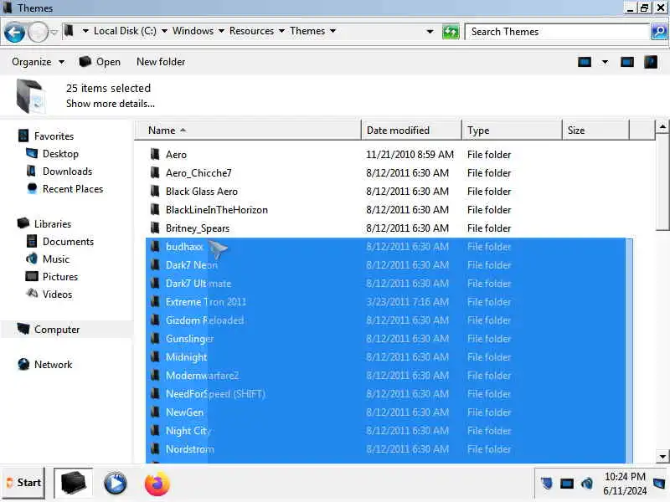Open the Organize menu
The image size is (670, 502).
pyautogui.click(x=38, y=62)
